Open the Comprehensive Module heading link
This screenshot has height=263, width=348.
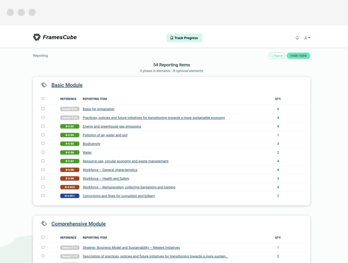click(79, 224)
